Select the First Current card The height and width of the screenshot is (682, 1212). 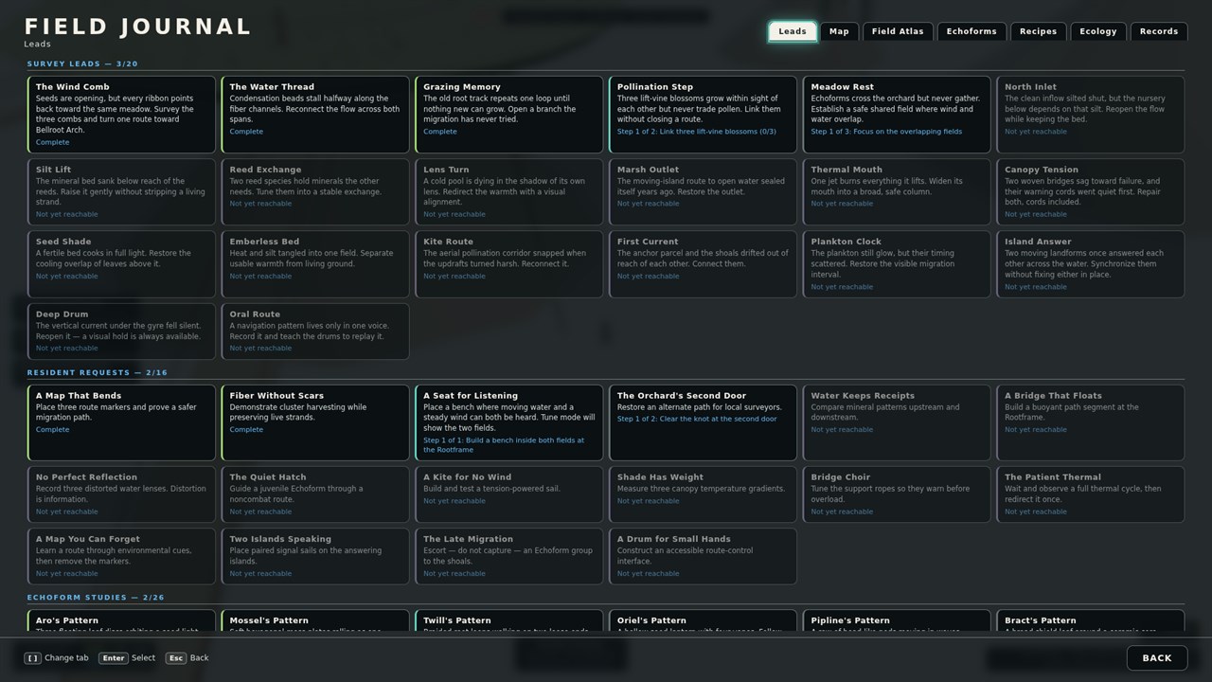(704, 263)
